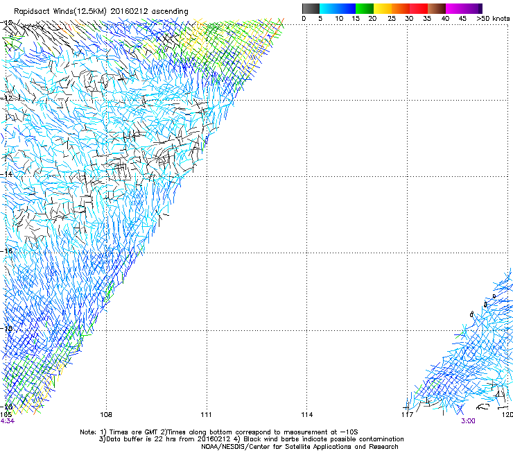Click the '114' longitude axis label
This screenshot has height=451, width=513.
(x=307, y=415)
